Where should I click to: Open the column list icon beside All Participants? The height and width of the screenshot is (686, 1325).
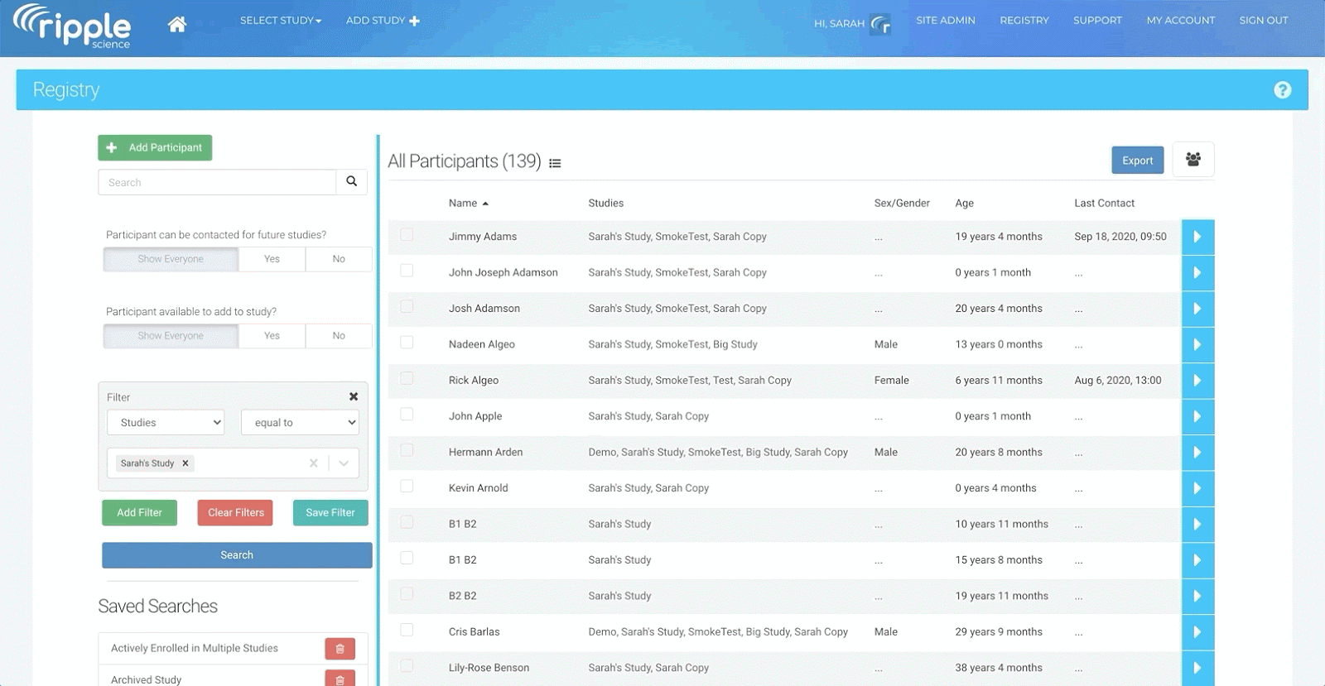pos(555,164)
